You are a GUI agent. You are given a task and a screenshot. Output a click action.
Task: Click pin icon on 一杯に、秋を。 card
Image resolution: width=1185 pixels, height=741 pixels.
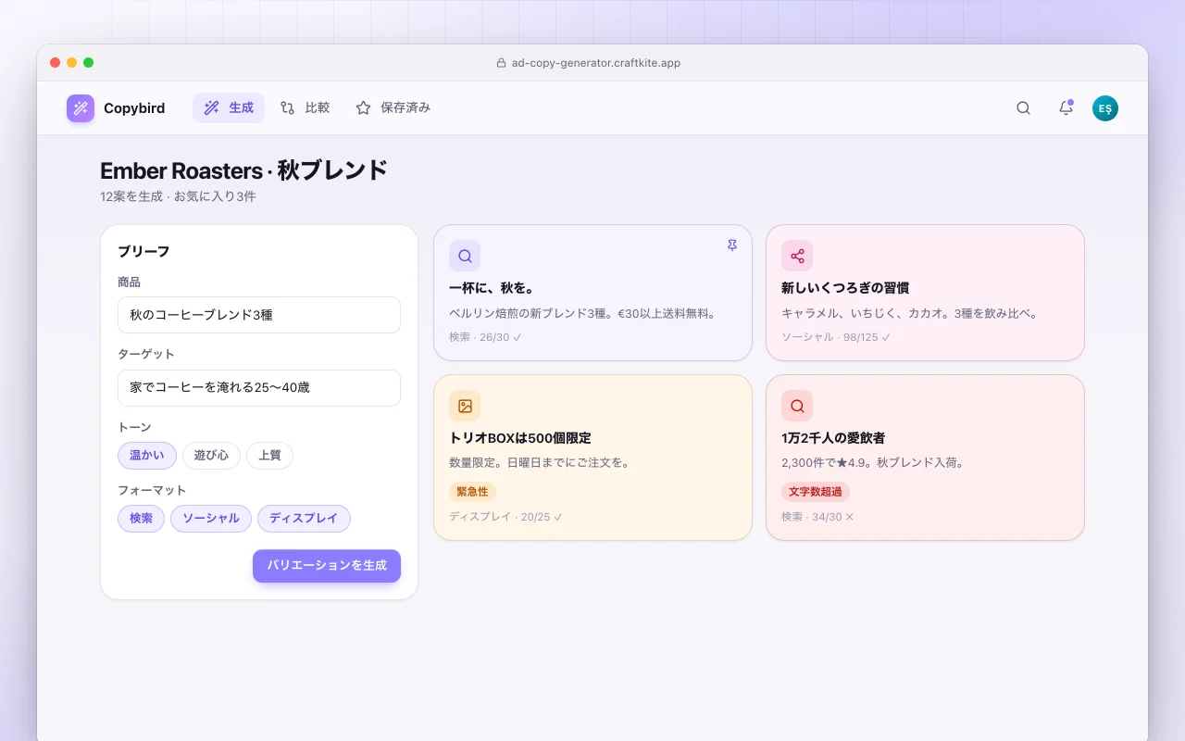pos(732,245)
